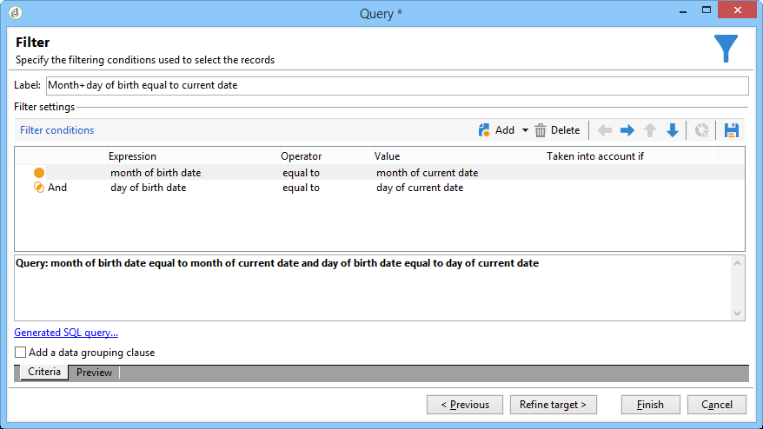Switch to the Preview tab
Screen dimensions: 763x429
(x=94, y=373)
